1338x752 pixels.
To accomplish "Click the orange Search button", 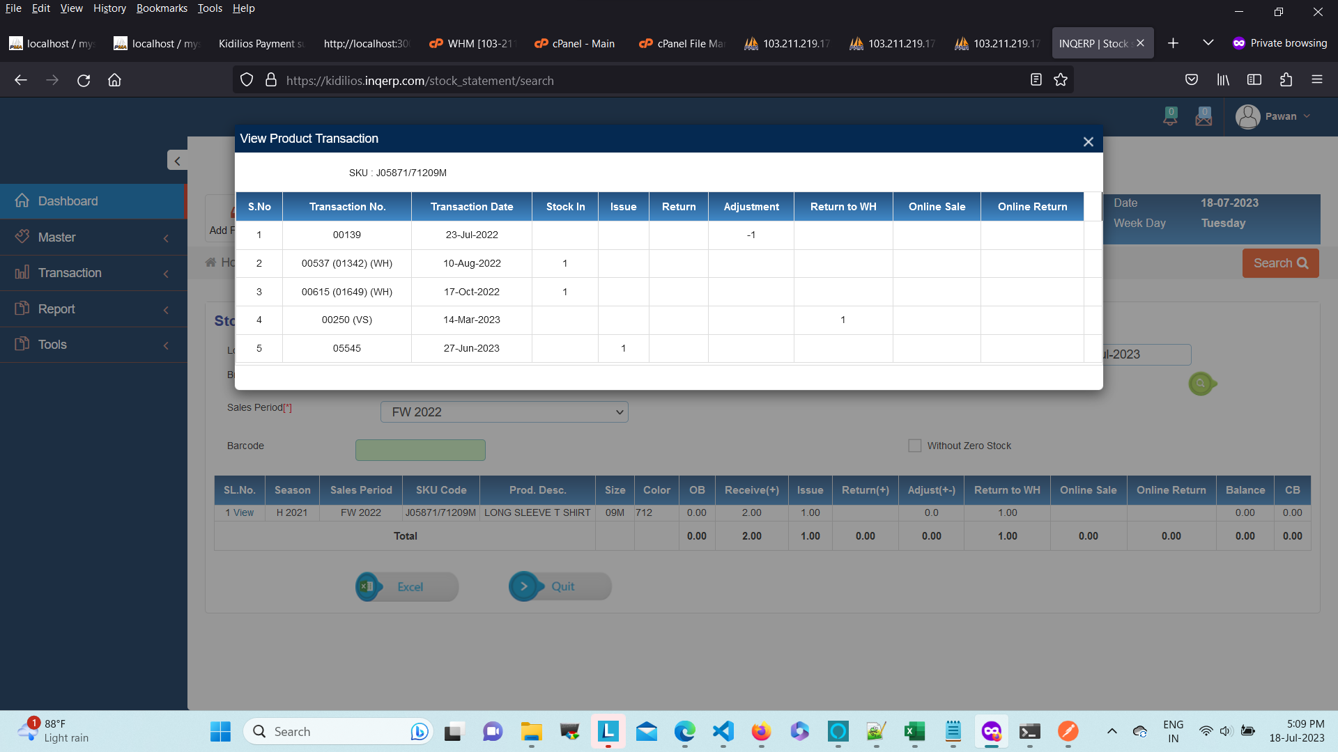I will [1280, 263].
